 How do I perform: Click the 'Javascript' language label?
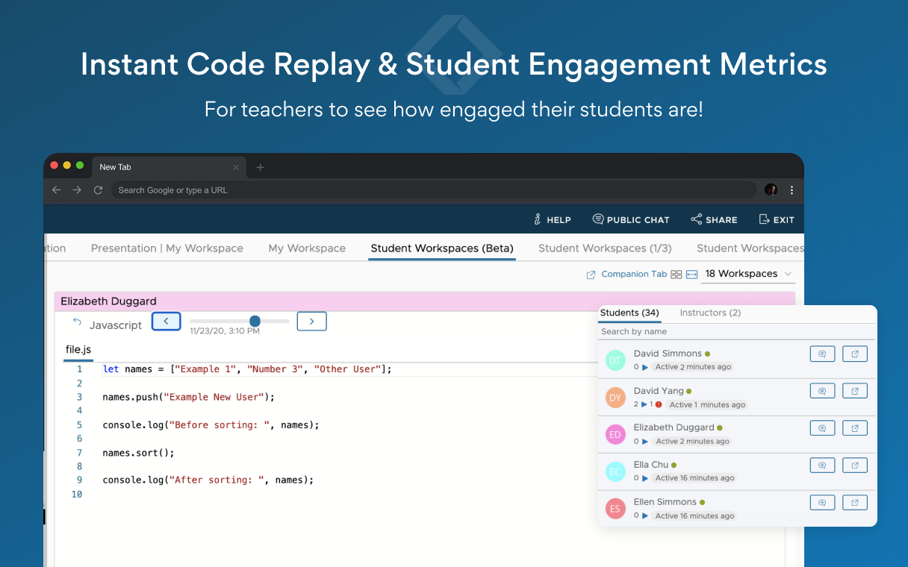click(x=116, y=325)
